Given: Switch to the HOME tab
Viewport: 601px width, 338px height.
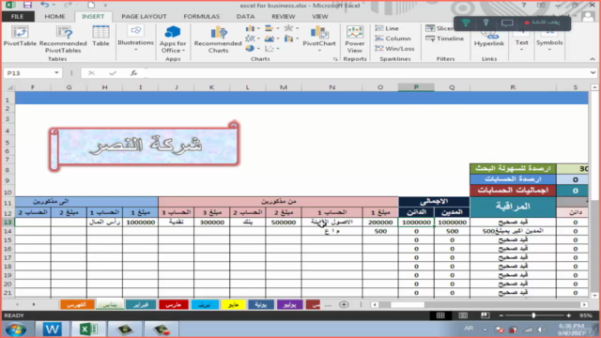Looking at the screenshot, I should [x=54, y=17].
